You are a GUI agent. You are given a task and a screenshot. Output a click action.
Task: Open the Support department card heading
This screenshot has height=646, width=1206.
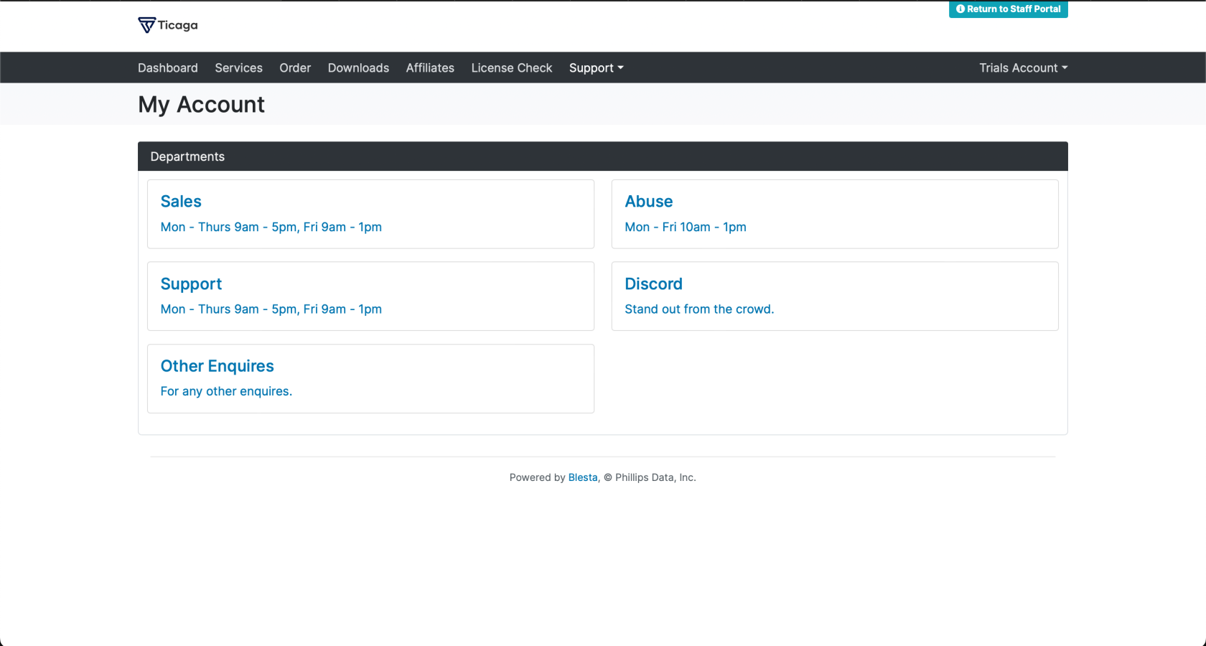tap(191, 284)
